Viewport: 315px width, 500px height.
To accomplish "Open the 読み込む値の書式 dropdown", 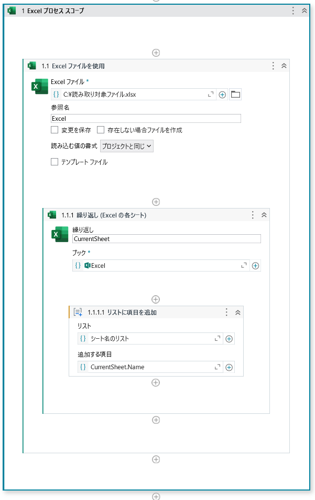I will click(x=127, y=146).
